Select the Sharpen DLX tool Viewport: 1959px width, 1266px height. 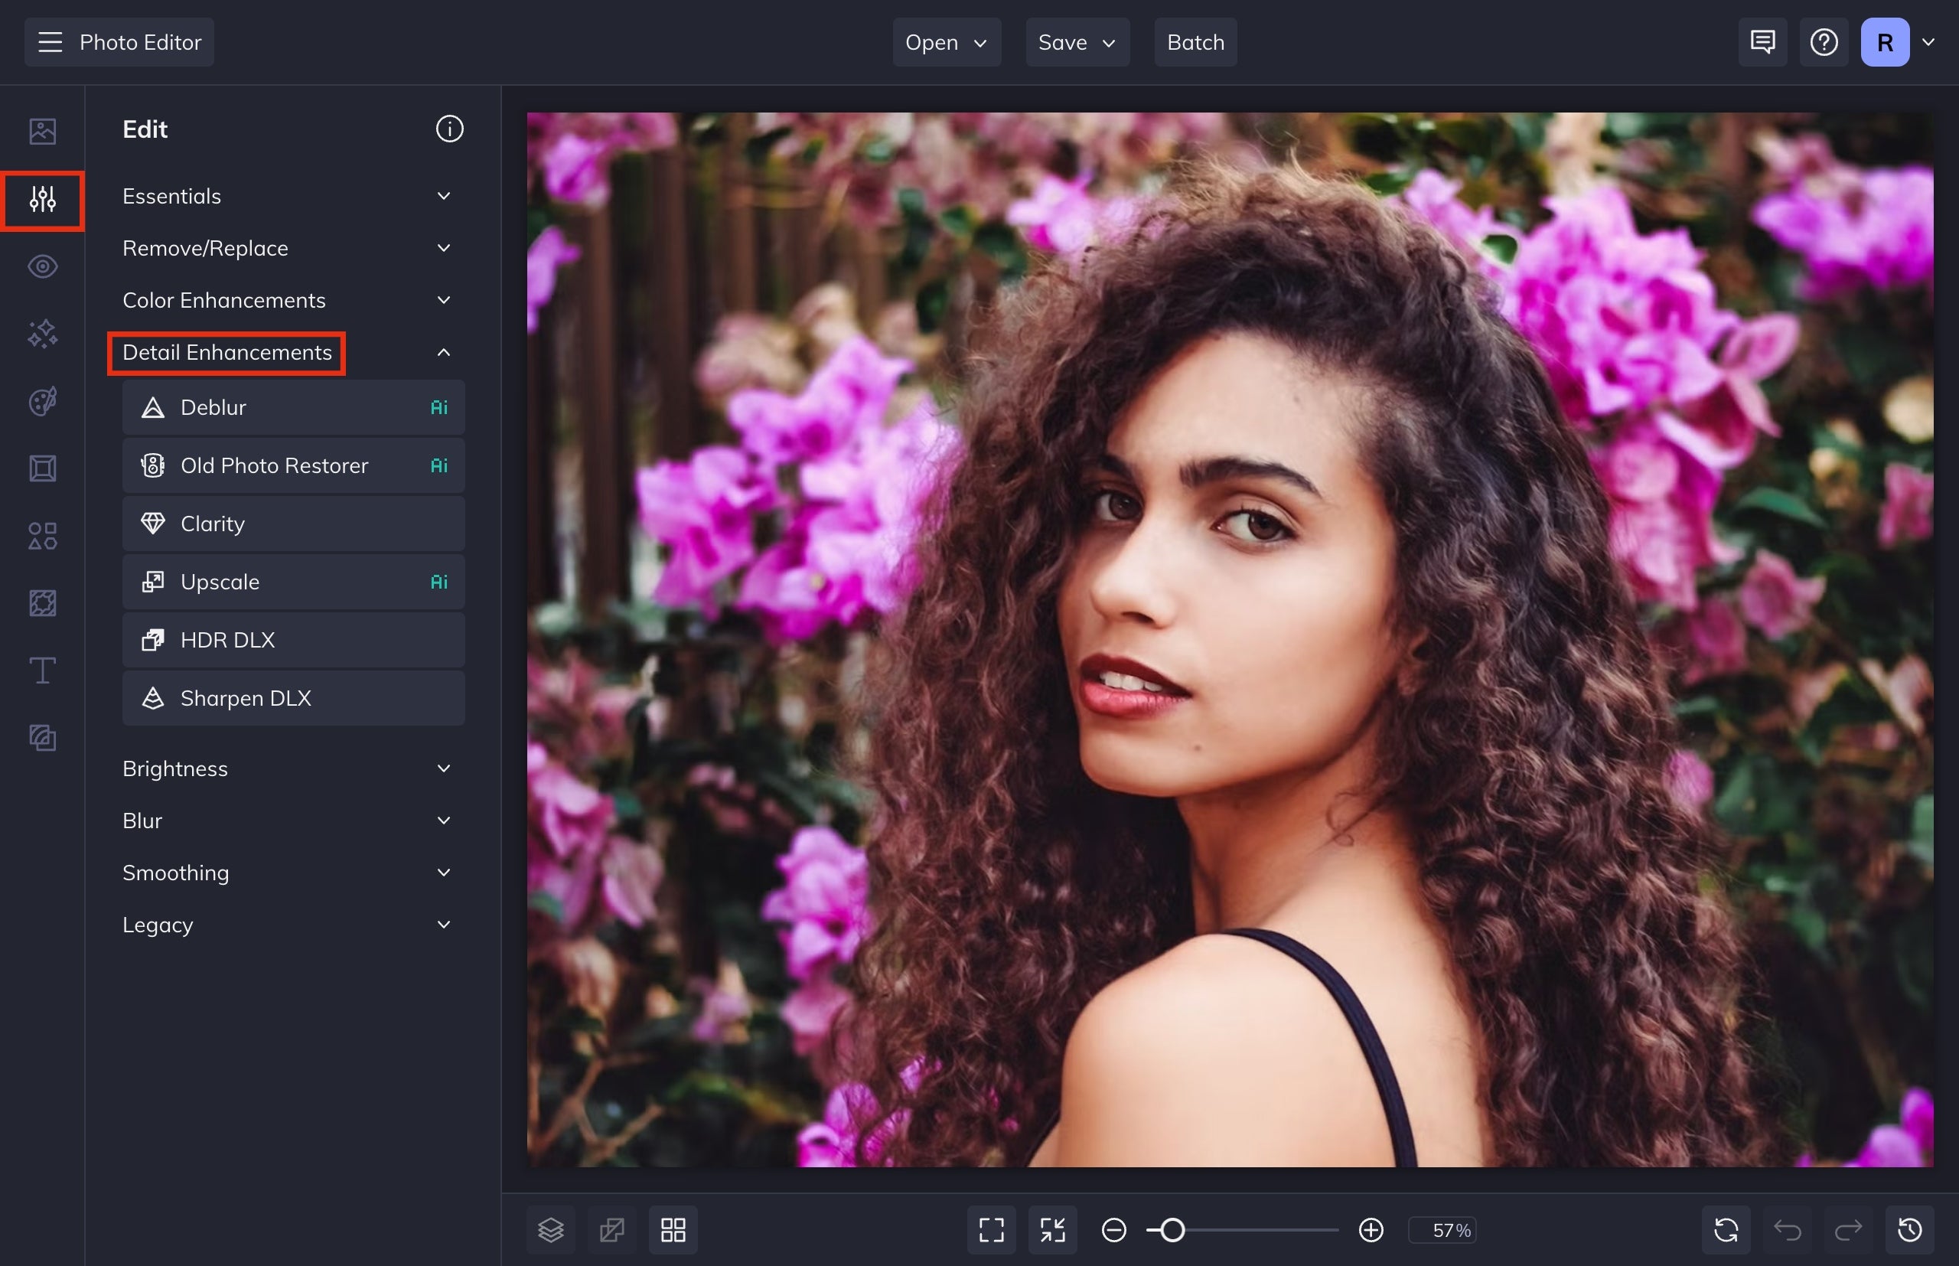[293, 698]
